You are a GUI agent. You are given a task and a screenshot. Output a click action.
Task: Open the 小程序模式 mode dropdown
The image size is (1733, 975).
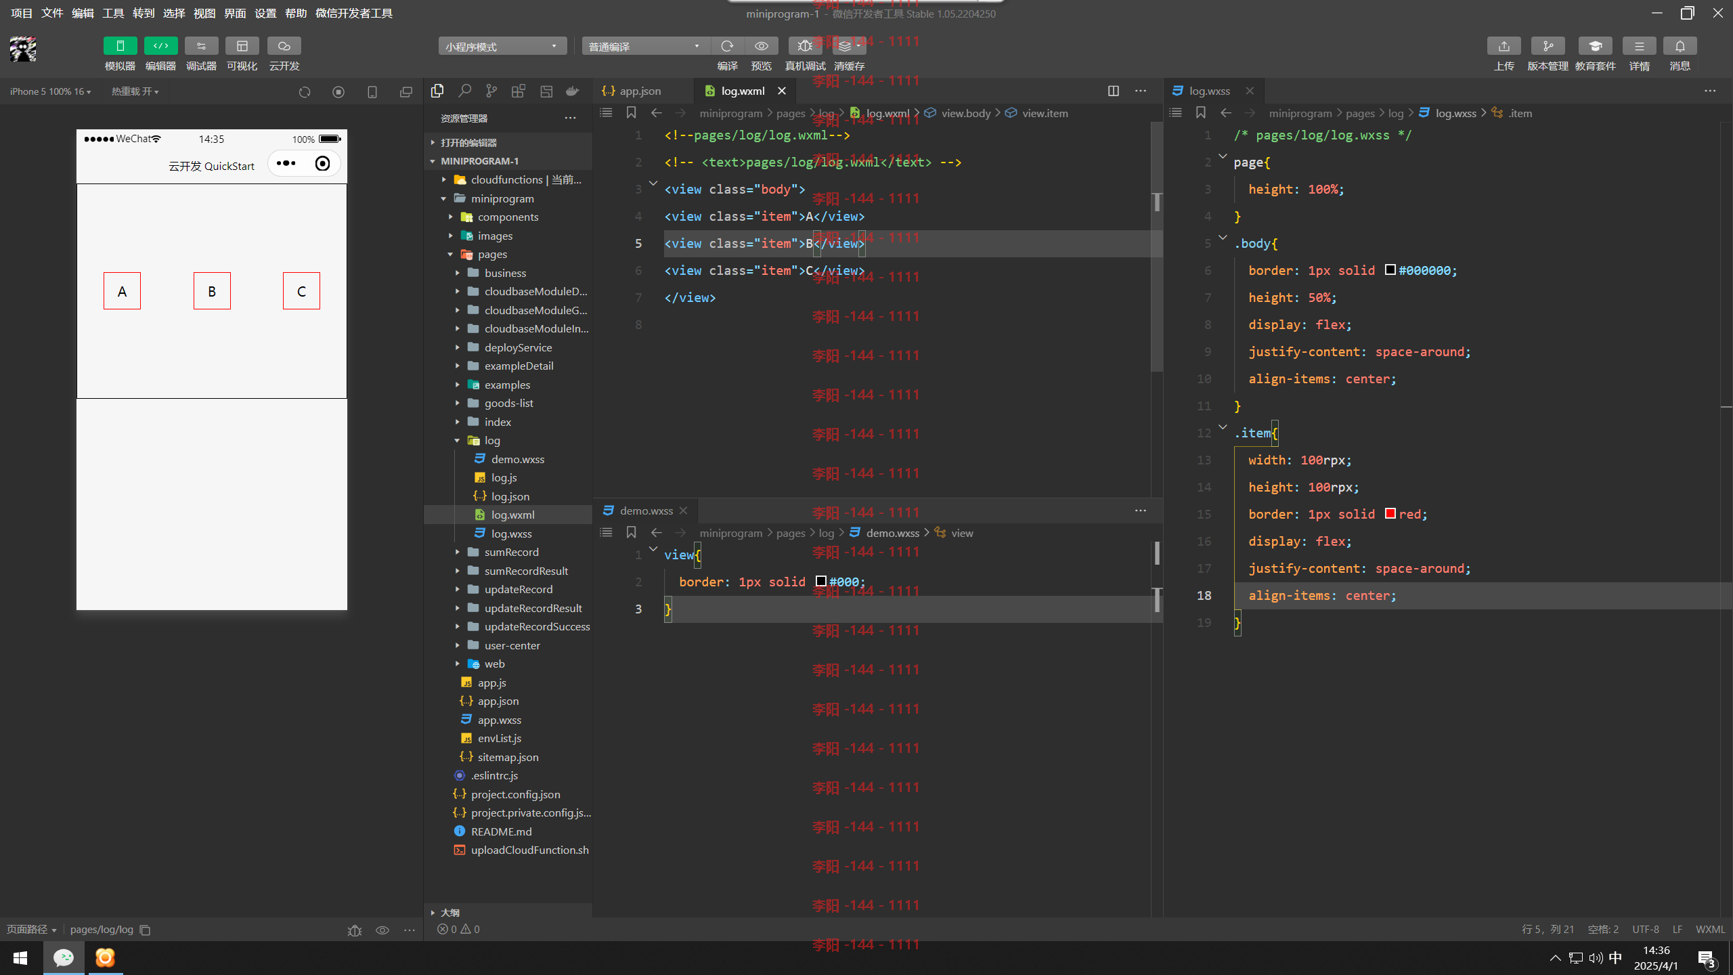(x=502, y=46)
